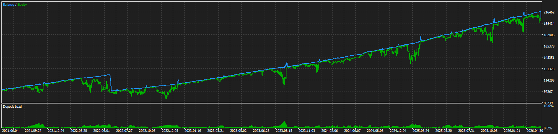Click the 2022.10.05 date label

[x=148, y=130]
